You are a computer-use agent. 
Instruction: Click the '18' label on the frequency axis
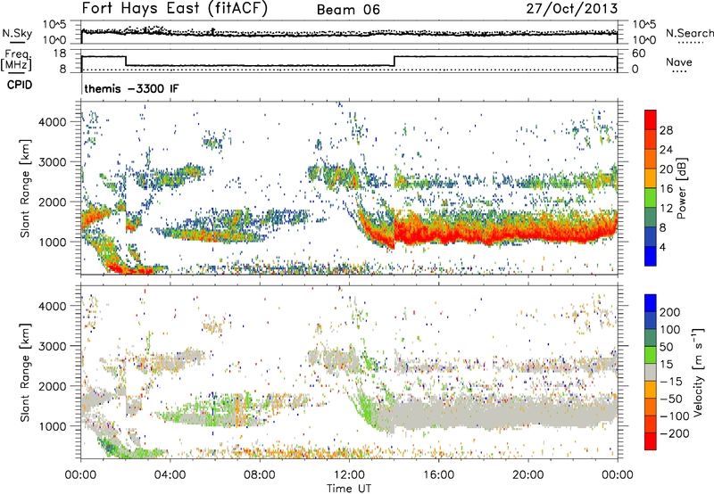59,54
